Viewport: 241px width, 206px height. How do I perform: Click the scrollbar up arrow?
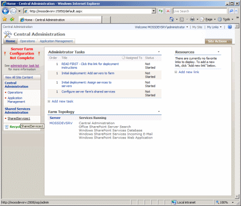[x=237, y=26]
